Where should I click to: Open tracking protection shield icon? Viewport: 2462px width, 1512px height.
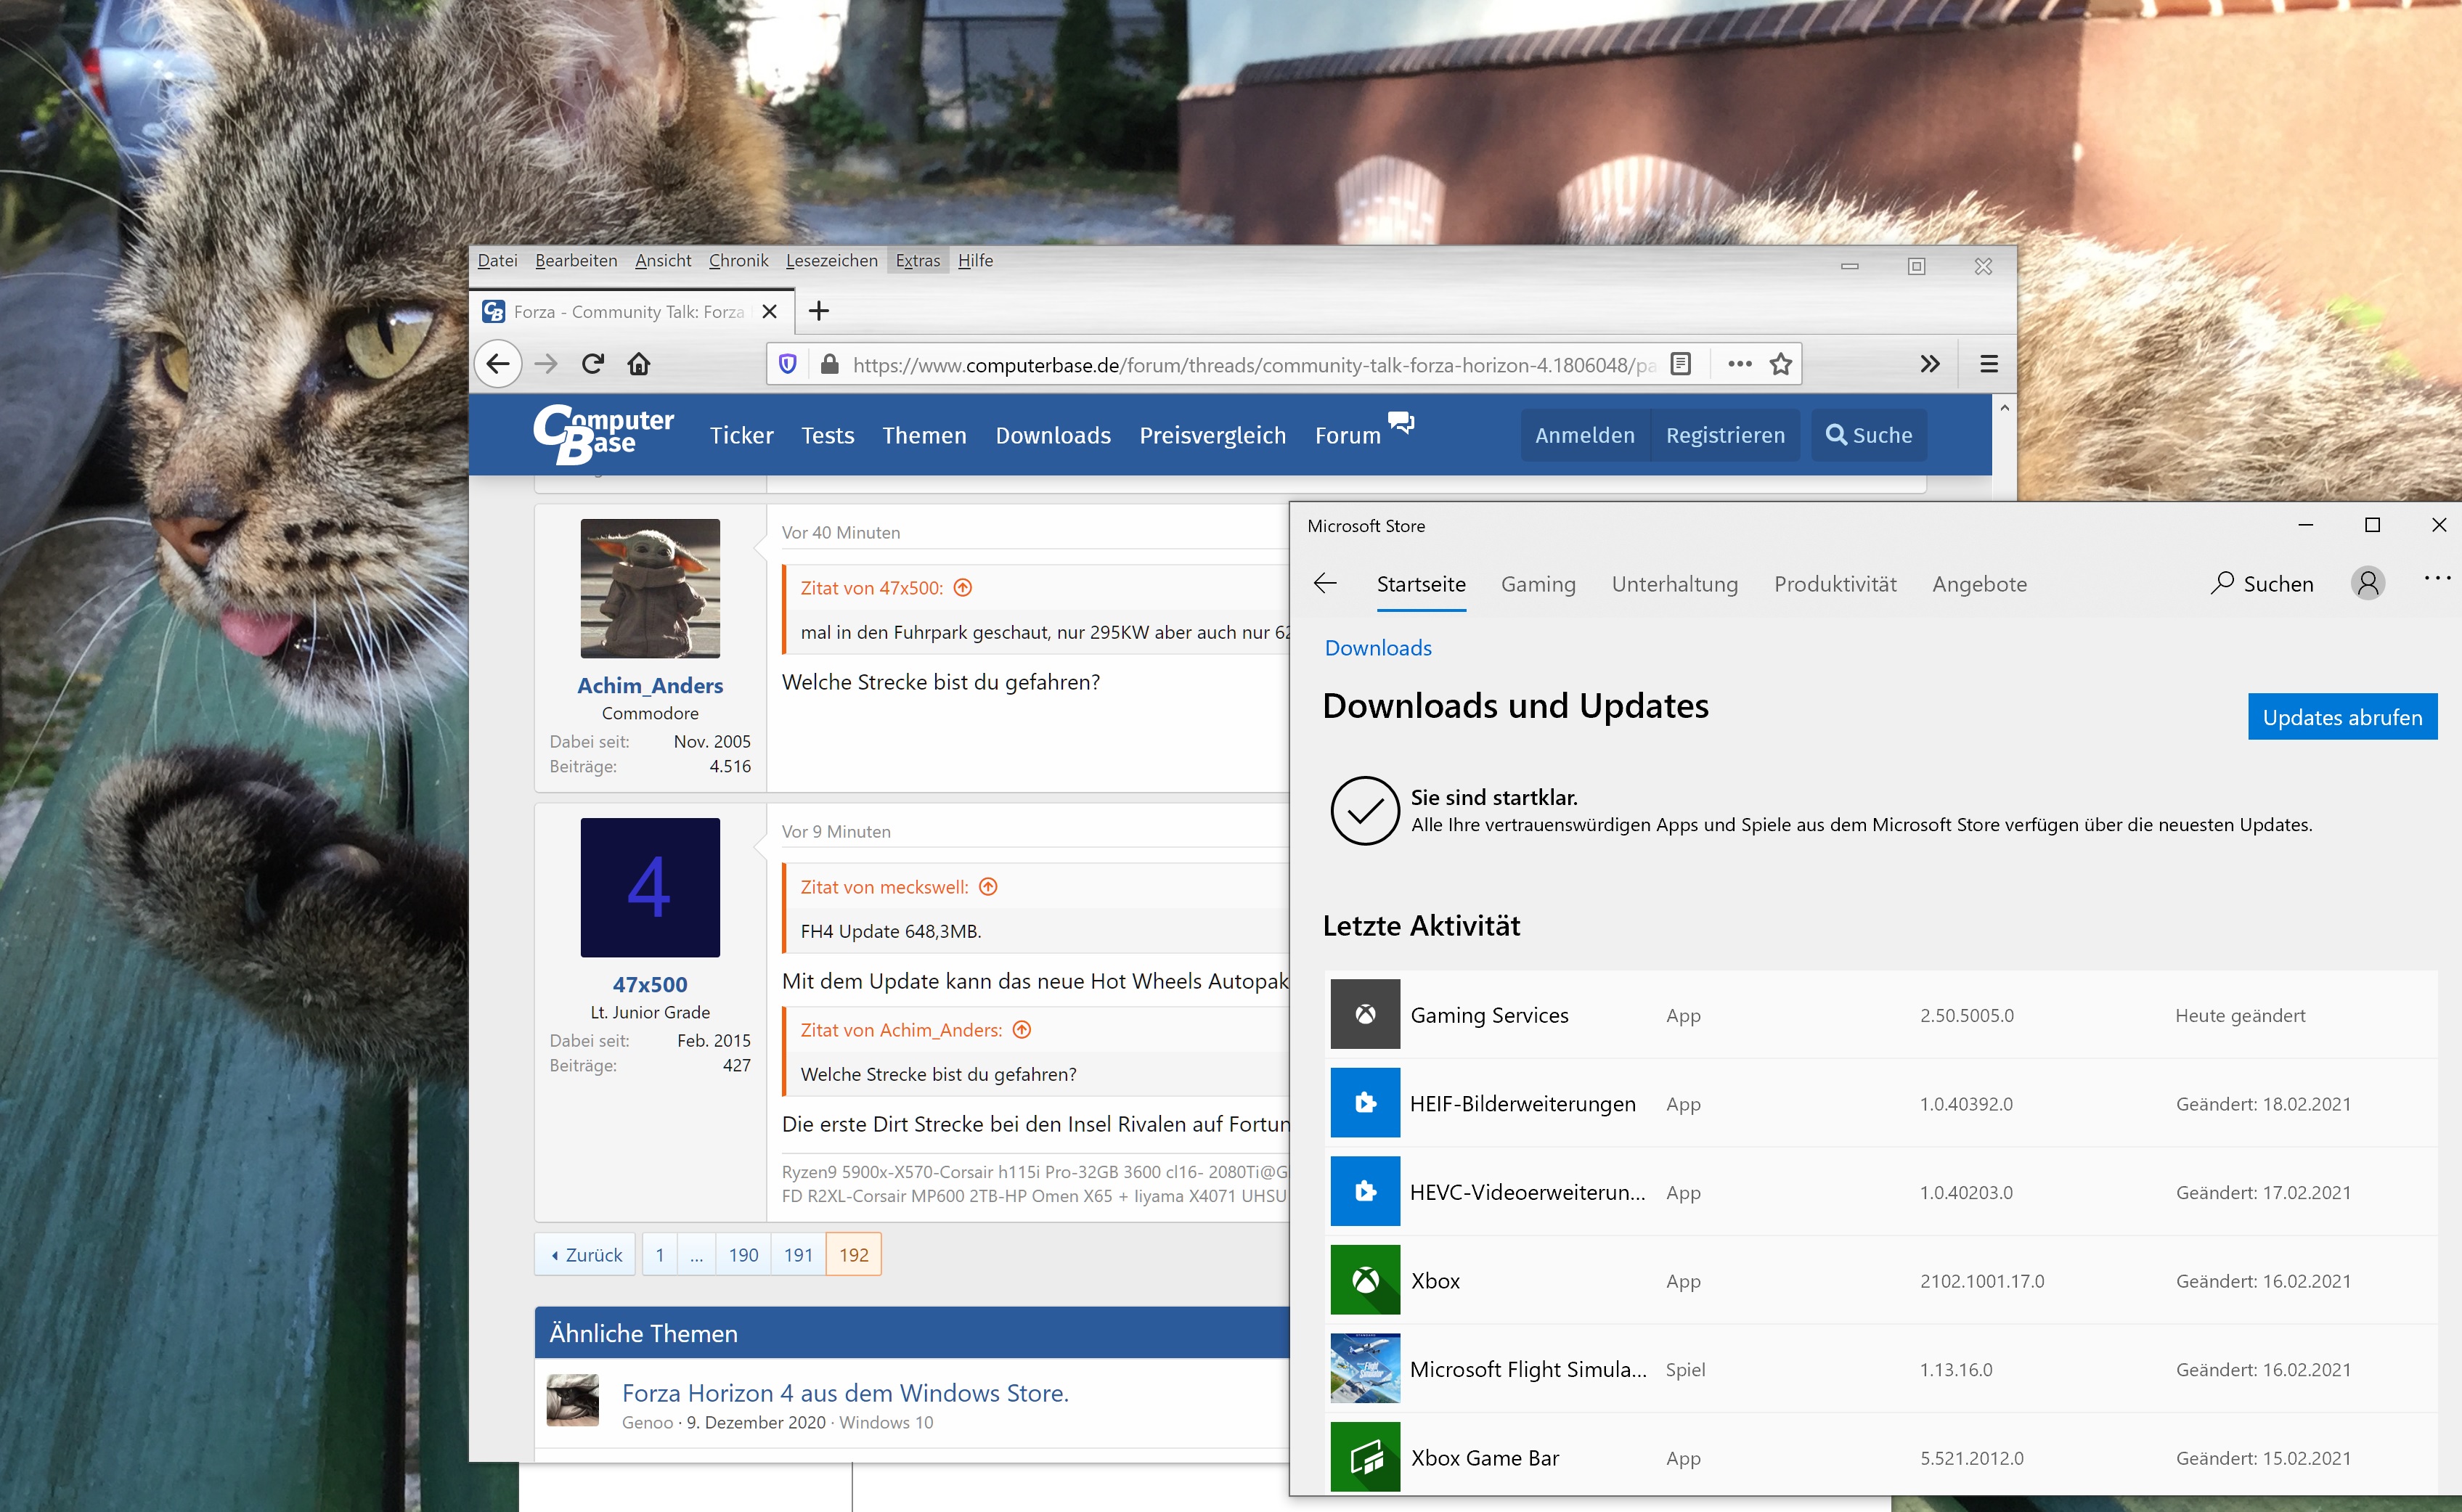[x=788, y=364]
